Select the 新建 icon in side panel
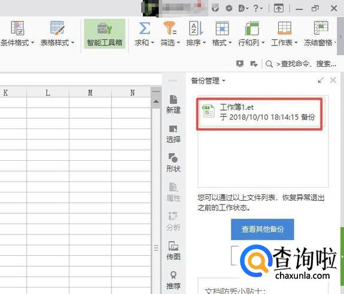This screenshot has height=294, width=344. point(173,105)
